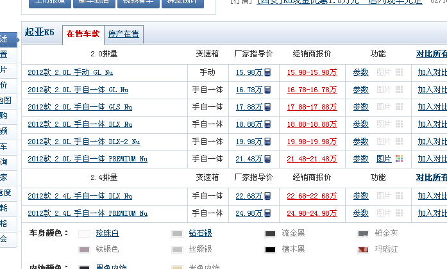
Task: Open sidebar item ending in 耗
Action: tap(8, 208)
